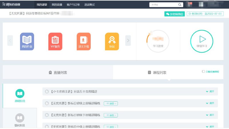Go to 我的课堂 menu item
The image size is (229, 129).
pos(42,5)
